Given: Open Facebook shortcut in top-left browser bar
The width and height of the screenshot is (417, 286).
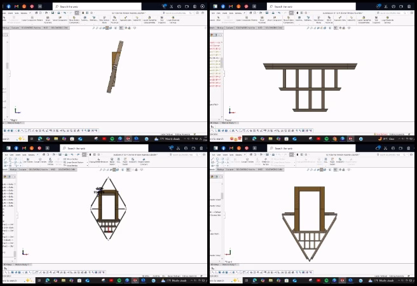Looking at the screenshot, I should [x=8, y=6].
